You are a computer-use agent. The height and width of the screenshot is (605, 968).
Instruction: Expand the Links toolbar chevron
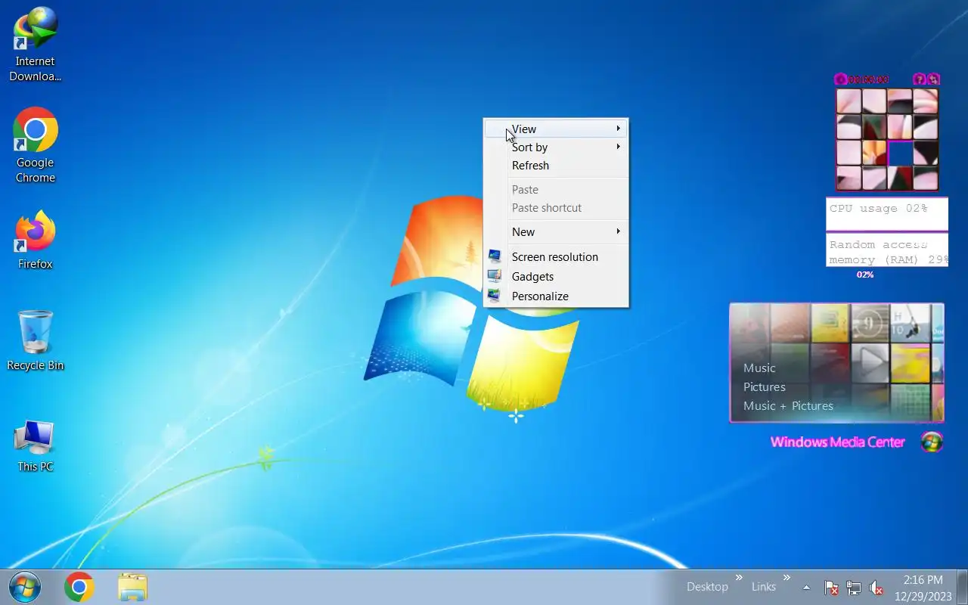click(786, 578)
